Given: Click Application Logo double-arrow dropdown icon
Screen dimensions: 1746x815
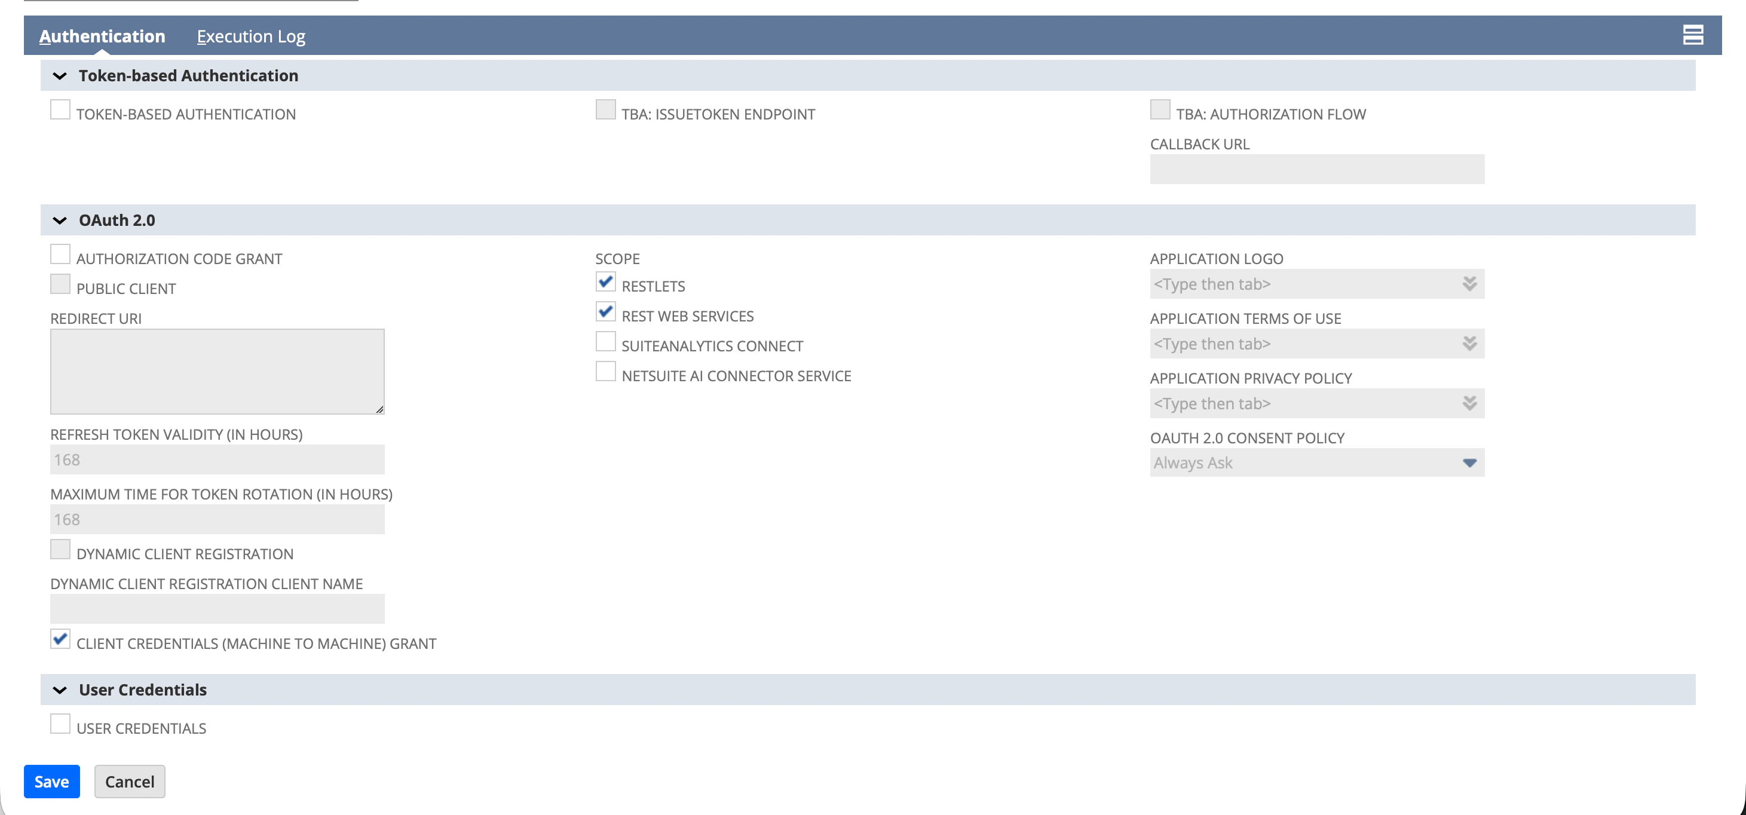Looking at the screenshot, I should click(x=1469, y=284).
